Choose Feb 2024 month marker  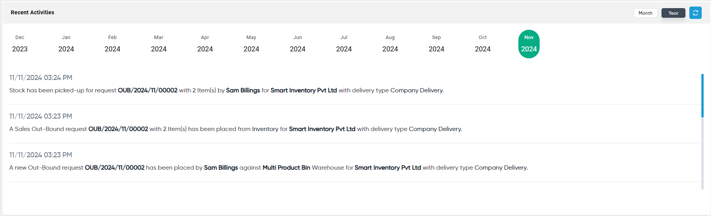pos(113,44)
